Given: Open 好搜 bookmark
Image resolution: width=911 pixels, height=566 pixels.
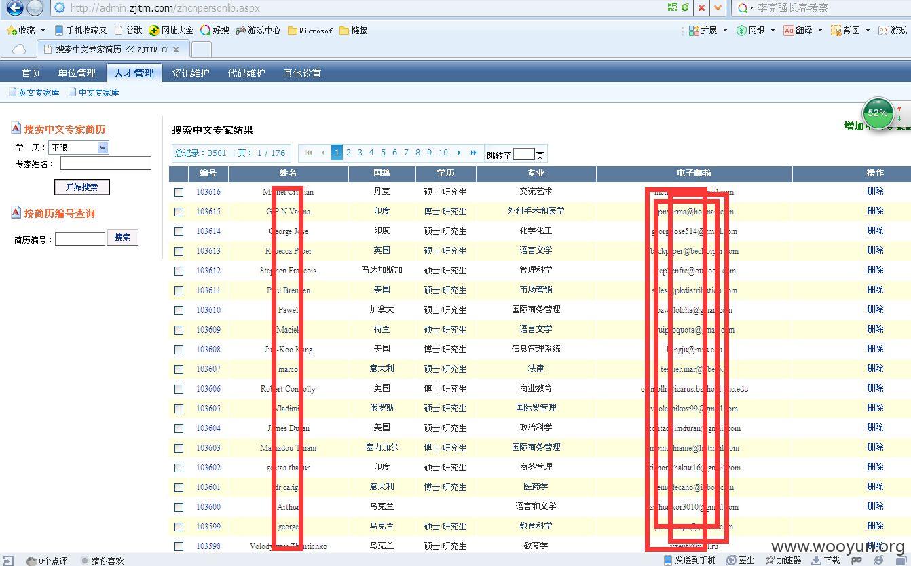Looking at the screenshot, I should click(215, 30).
